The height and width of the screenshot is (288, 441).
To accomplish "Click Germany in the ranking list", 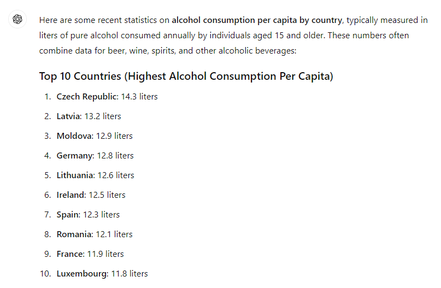I will (95, 156).
